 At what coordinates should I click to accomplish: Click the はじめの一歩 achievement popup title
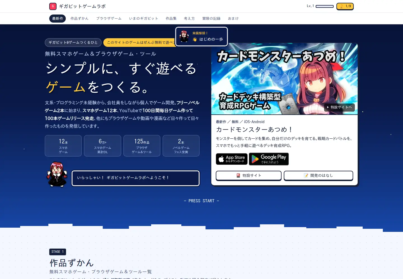coord(211,39)
